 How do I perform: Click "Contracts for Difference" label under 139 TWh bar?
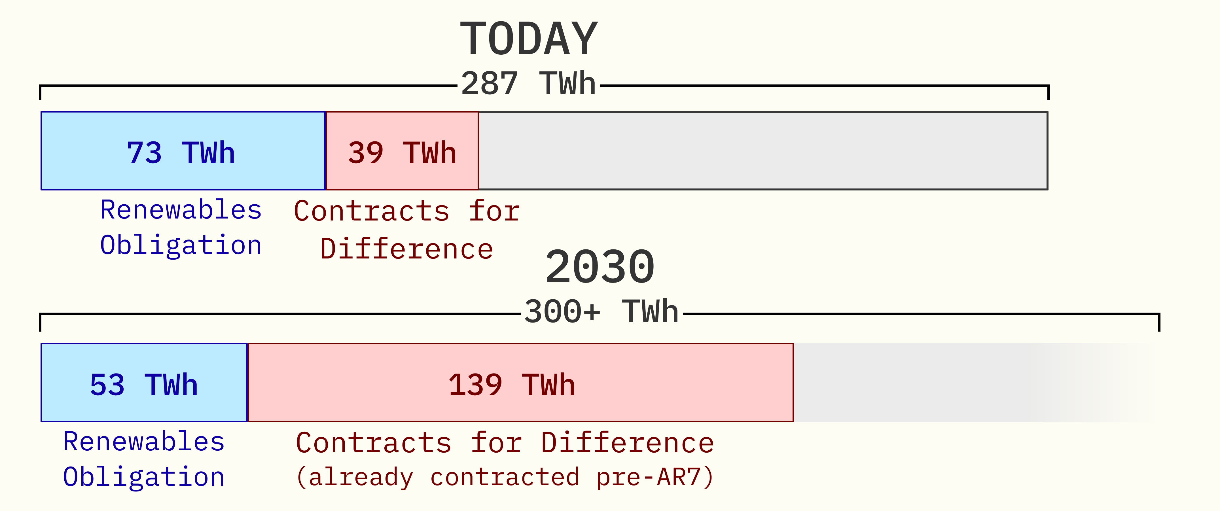[x=505, y=443]
